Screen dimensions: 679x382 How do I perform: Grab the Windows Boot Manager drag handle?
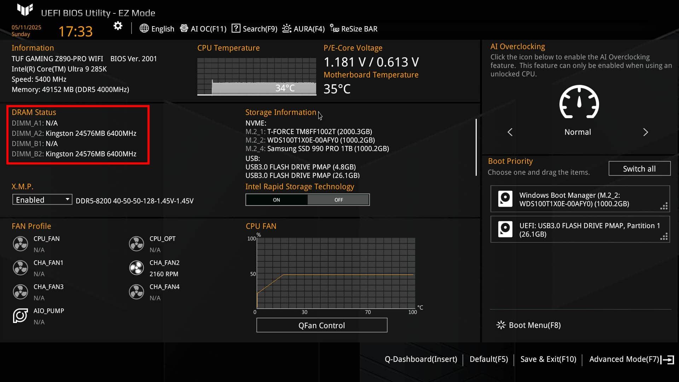click(x=664, y=206)
